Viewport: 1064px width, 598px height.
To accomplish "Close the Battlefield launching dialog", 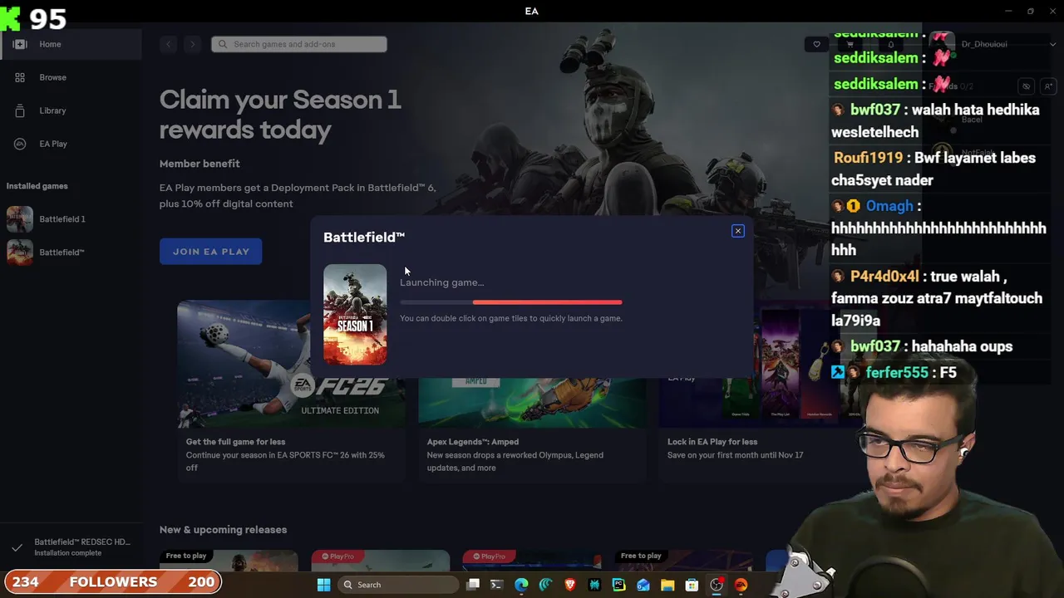I will (x=737, y=231).
